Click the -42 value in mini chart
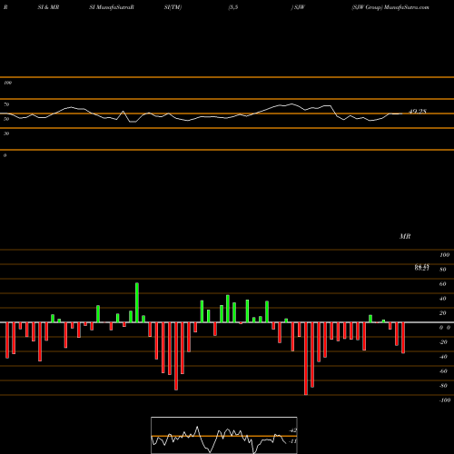This screenshot has height=454, width=454. pyautogui.click(x=292, y=430)
